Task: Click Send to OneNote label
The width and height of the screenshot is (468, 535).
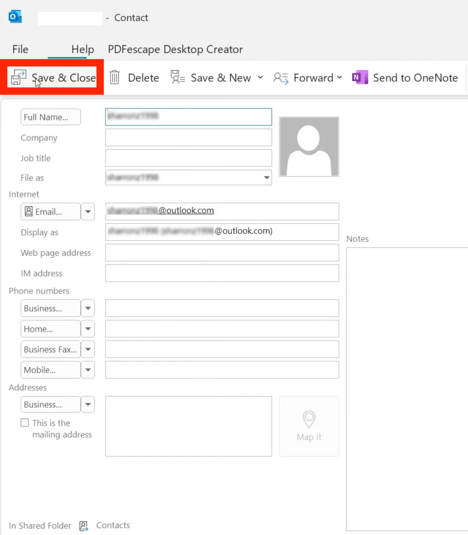Action: [415, 78]
